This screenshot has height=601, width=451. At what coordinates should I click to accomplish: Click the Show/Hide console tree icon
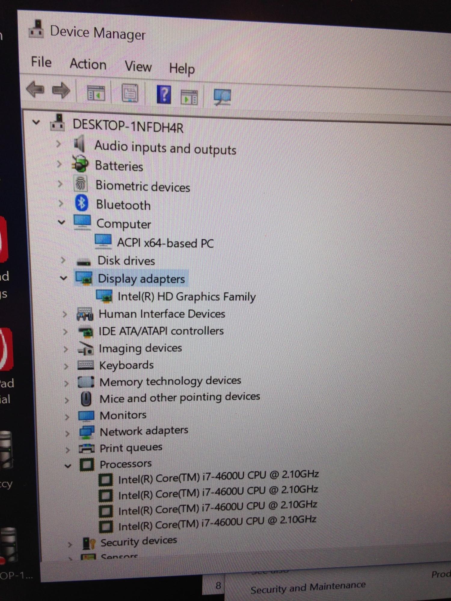pyautogui.click(x=96, y=93)
